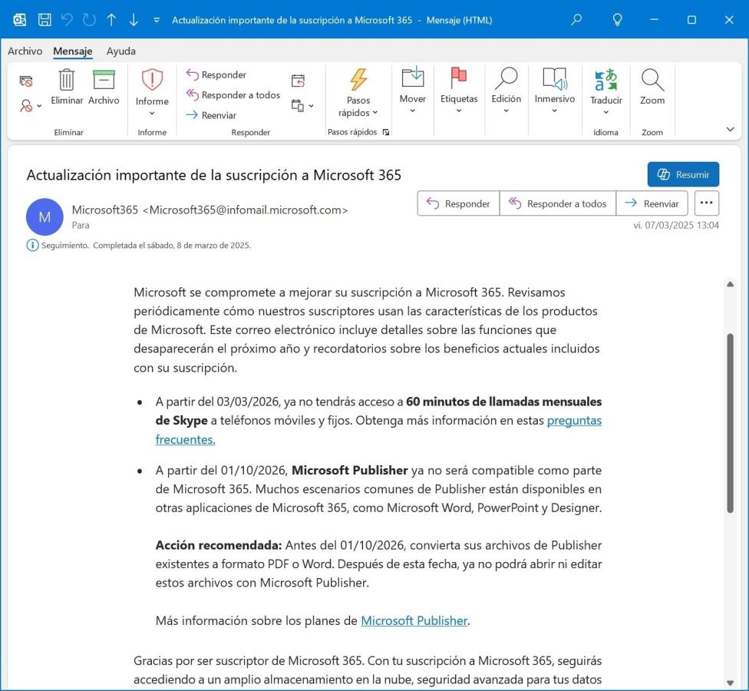Click the Resumir Copilot button

click(683, 174)
